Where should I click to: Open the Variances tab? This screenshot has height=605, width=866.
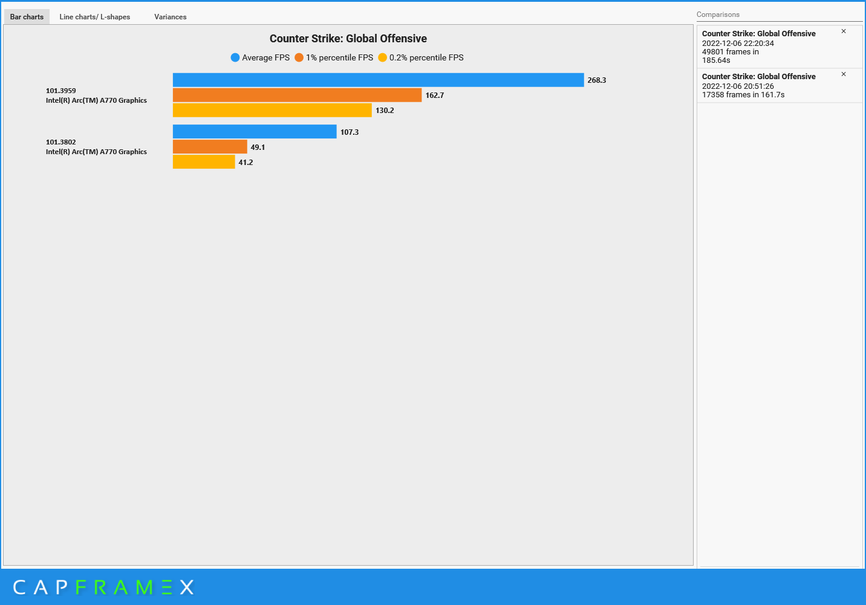click(x=171, y=17)
